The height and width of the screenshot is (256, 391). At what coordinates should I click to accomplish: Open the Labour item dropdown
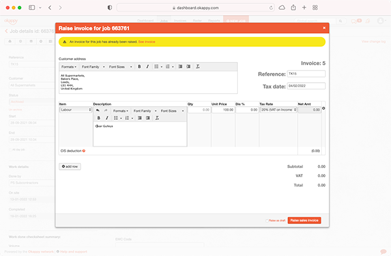click(76, 109)
